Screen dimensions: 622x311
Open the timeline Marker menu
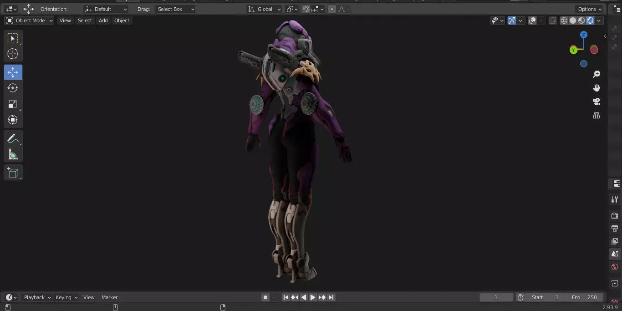click(109, 297)
